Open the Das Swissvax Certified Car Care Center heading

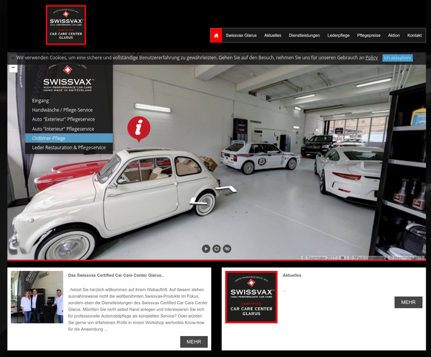(x=116, y=275)
